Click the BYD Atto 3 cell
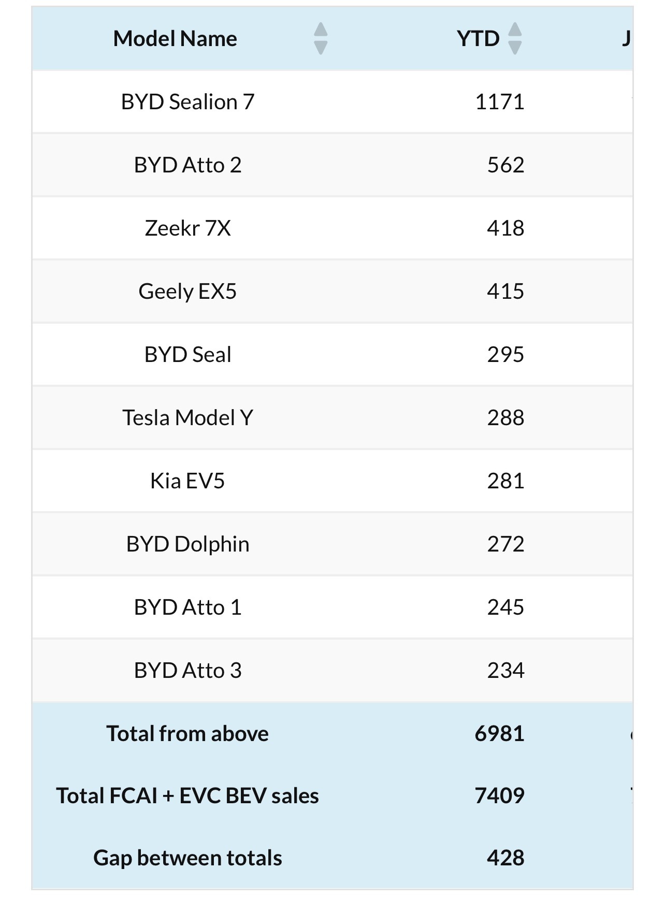Screen dimensions: 665x898 tap(187, 671)
